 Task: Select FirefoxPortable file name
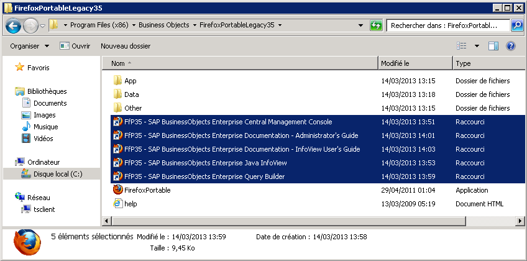[147, 190]
